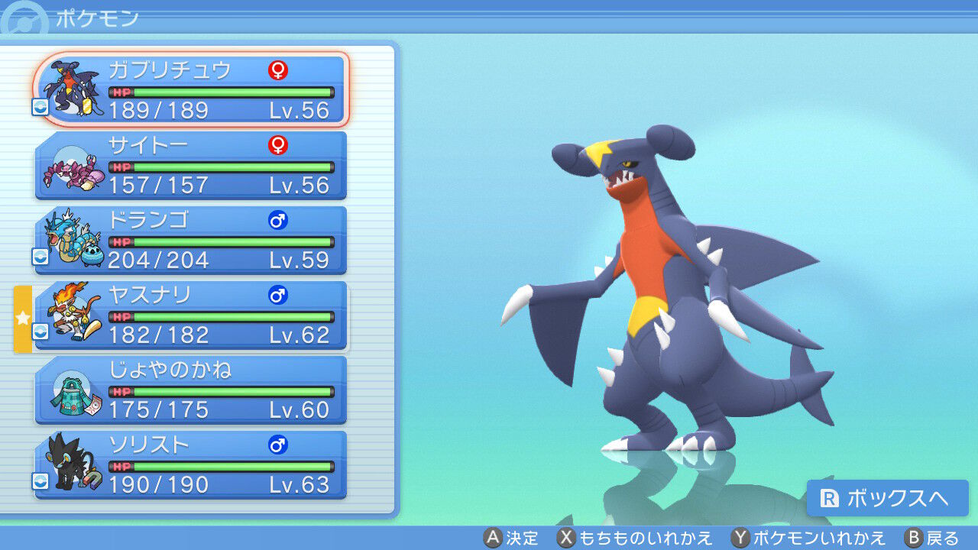978x550 pixels.
Task: Select the ドランゴ party row
Action: tap(191, 240)
